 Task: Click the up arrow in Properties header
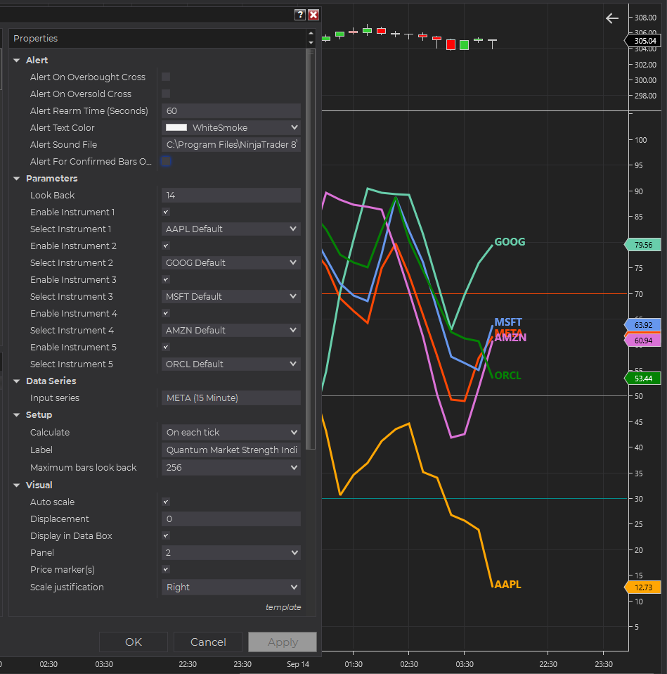[x=311, y=33]
